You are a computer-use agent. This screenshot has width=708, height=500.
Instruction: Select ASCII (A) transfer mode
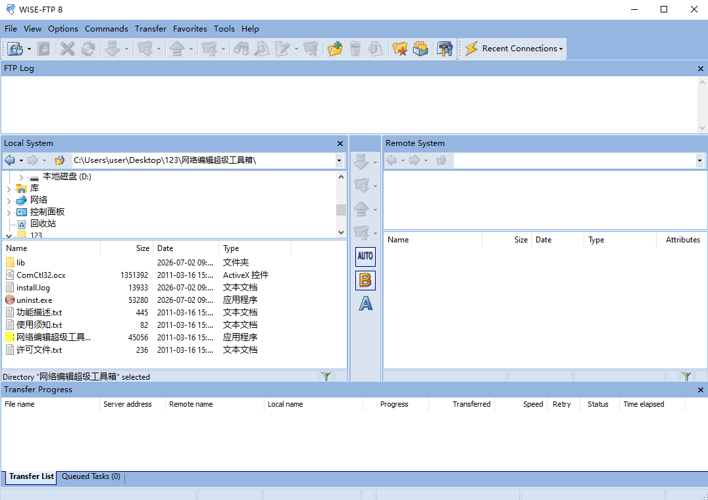pyautogui.click(x=365, y=304)
